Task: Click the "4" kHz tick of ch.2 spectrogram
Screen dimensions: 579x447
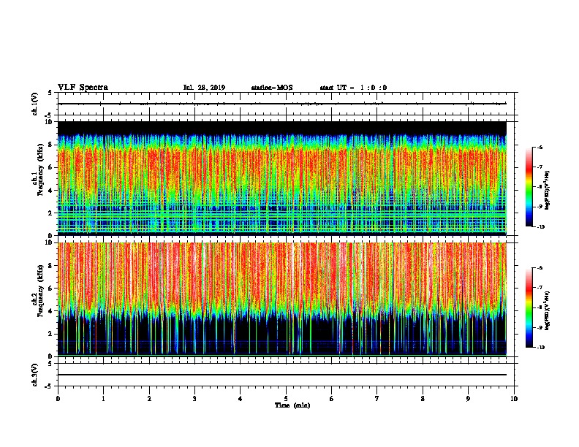Action: tap(51, 311)
